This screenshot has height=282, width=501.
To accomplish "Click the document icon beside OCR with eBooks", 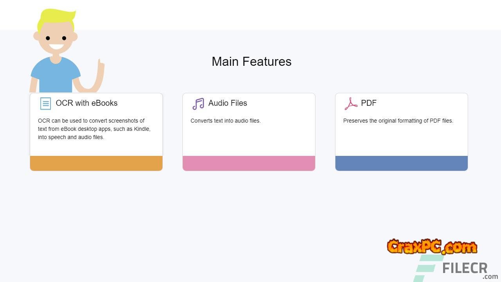I will pyautogui.click(x=45, y=103).
